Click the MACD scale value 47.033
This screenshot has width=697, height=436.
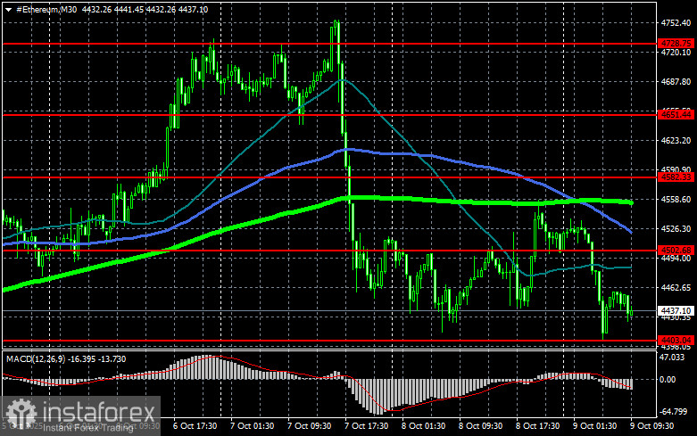[x=673, y=358]
